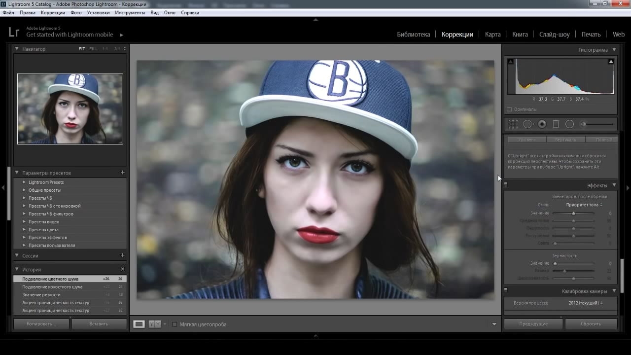
Task: Select history step Значение резкости
Action: [70, 295]
